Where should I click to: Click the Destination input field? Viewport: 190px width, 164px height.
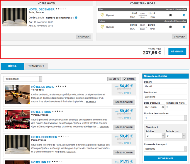pos(165,97)
